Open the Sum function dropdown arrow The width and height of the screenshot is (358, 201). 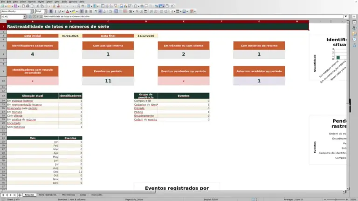point(37,16)
